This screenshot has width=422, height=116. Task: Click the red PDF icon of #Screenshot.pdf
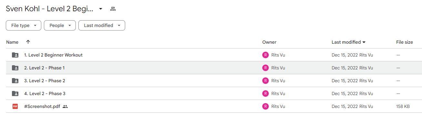[15, 106]
